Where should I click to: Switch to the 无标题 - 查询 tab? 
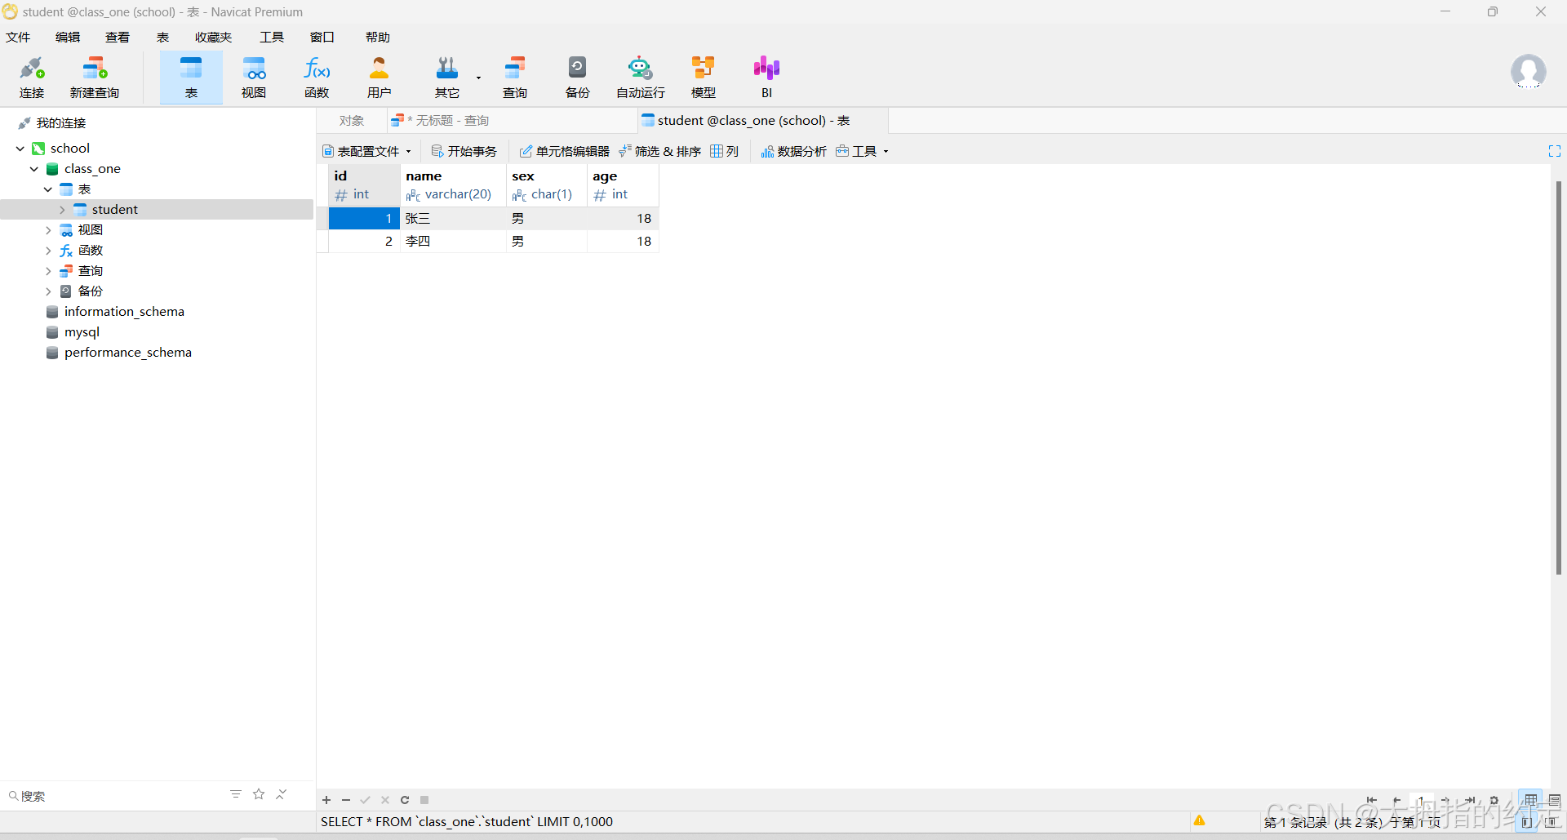tap(447, 121)
